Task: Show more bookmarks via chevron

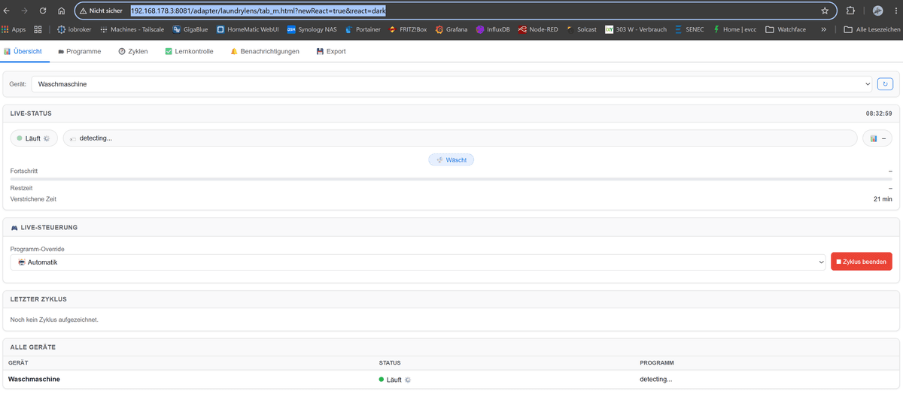Action: (x=824, y=29)
